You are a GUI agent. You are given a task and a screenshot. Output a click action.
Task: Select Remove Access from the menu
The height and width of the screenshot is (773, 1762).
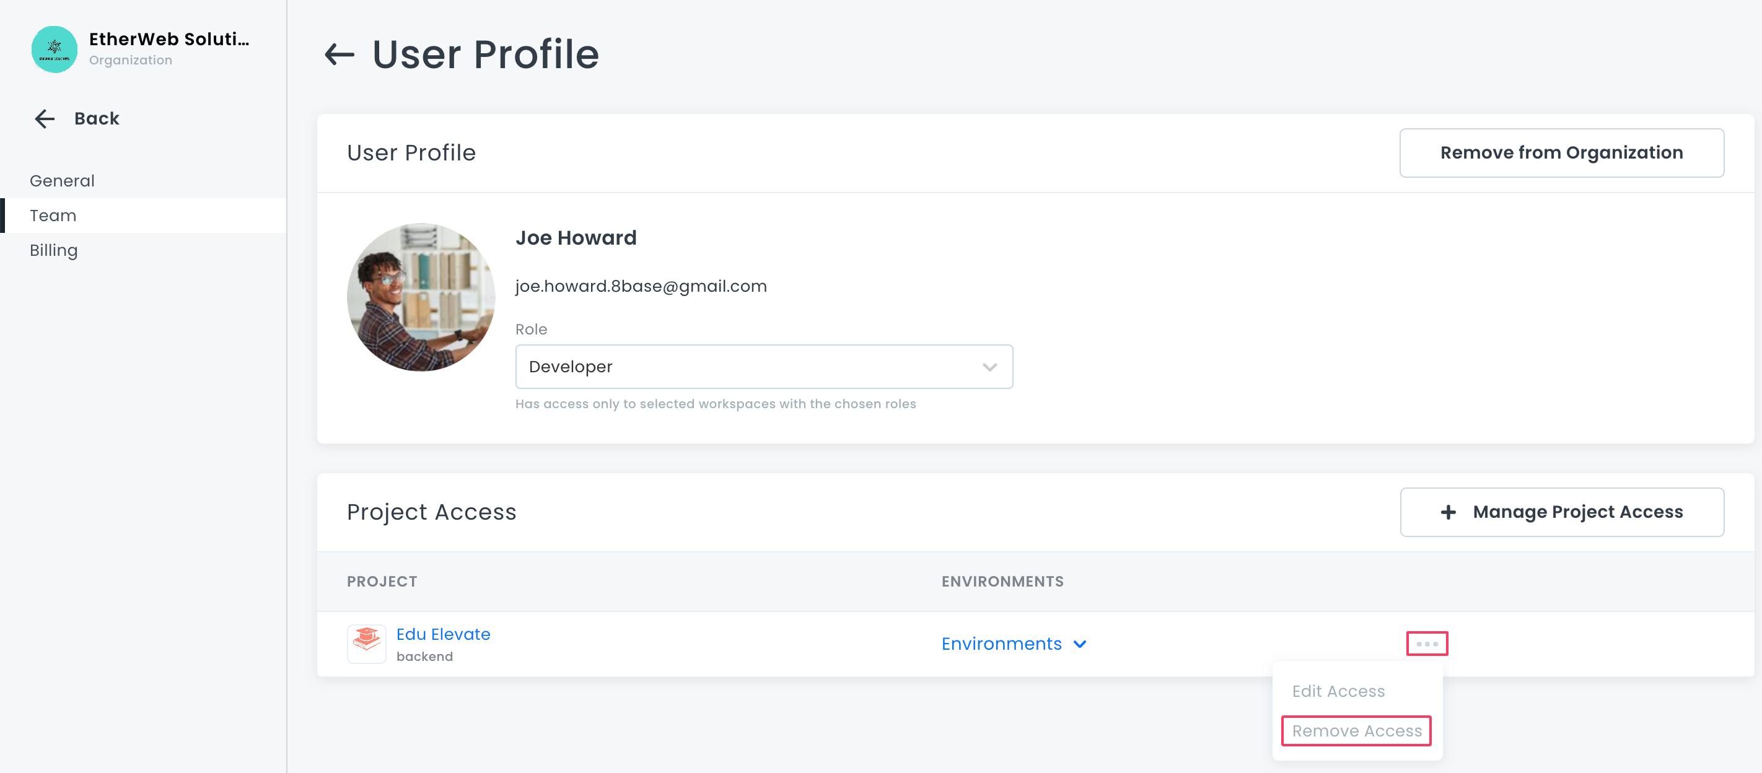coord(1356,731)
